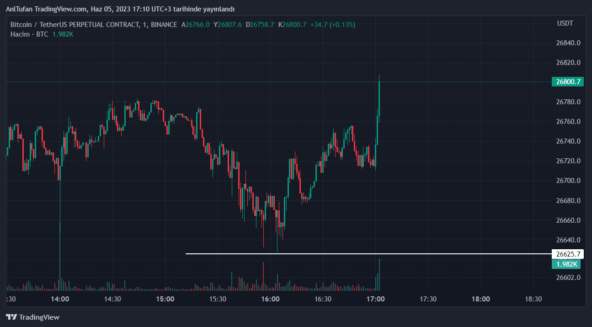This screenshot has height=327, width=592.
Task: Click the USDT currency label
Action: pos(565,23)
